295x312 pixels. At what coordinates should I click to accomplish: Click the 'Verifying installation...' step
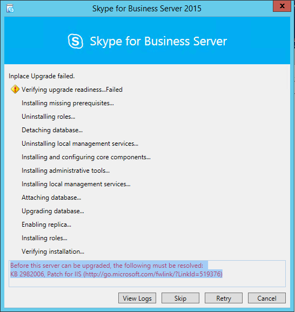[53, 252]
